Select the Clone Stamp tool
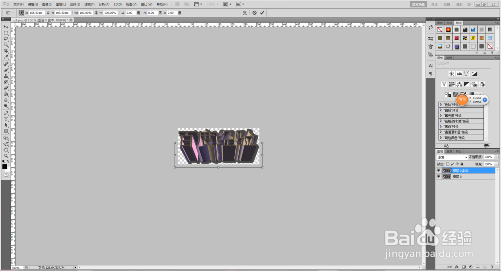Image resolution: width=501 pixels, height=271 pixels. [x=6, y=76]
